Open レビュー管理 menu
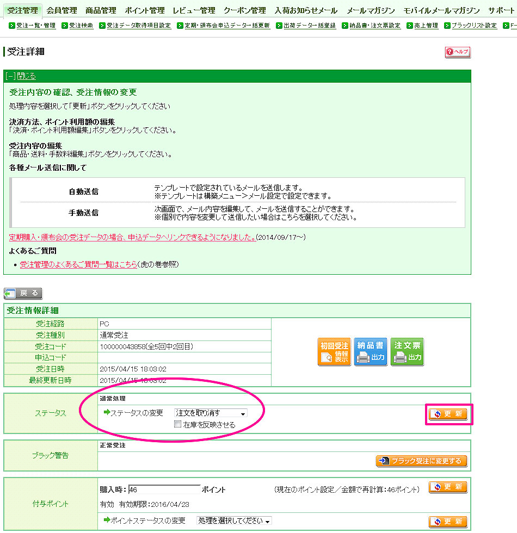The width and height of the screenshot is (517, 533). point(194,10)
